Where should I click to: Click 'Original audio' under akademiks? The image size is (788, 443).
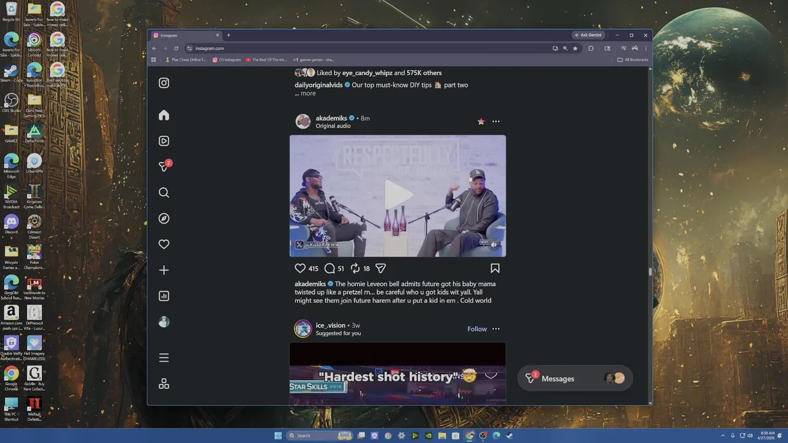333,126
